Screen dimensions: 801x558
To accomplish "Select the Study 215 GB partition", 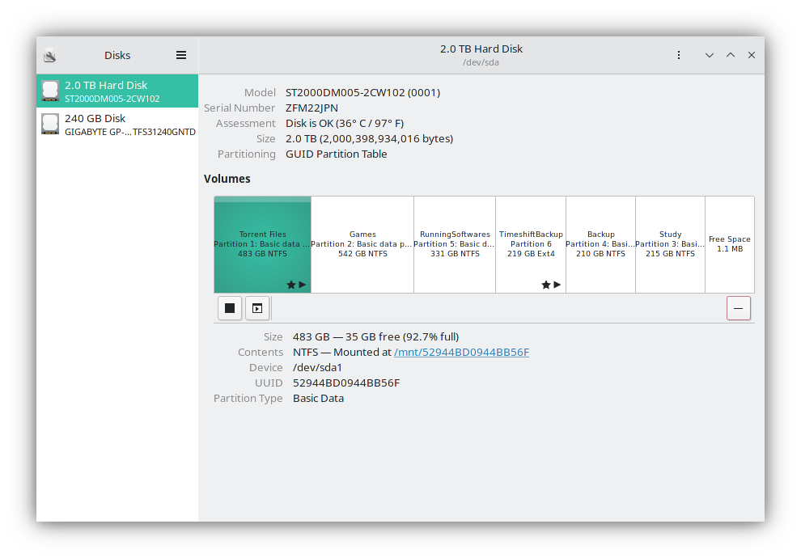I will click(670, 244).
